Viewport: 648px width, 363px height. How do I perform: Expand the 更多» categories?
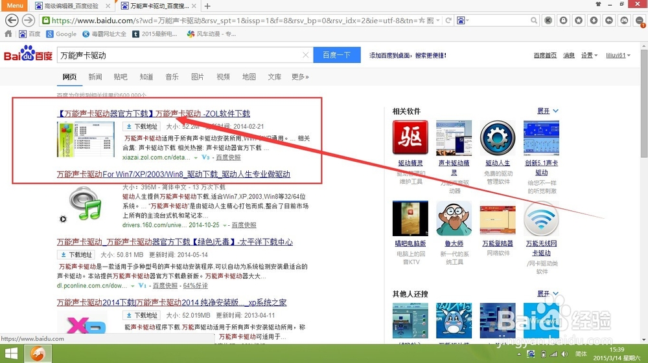(x=300, y=77)
